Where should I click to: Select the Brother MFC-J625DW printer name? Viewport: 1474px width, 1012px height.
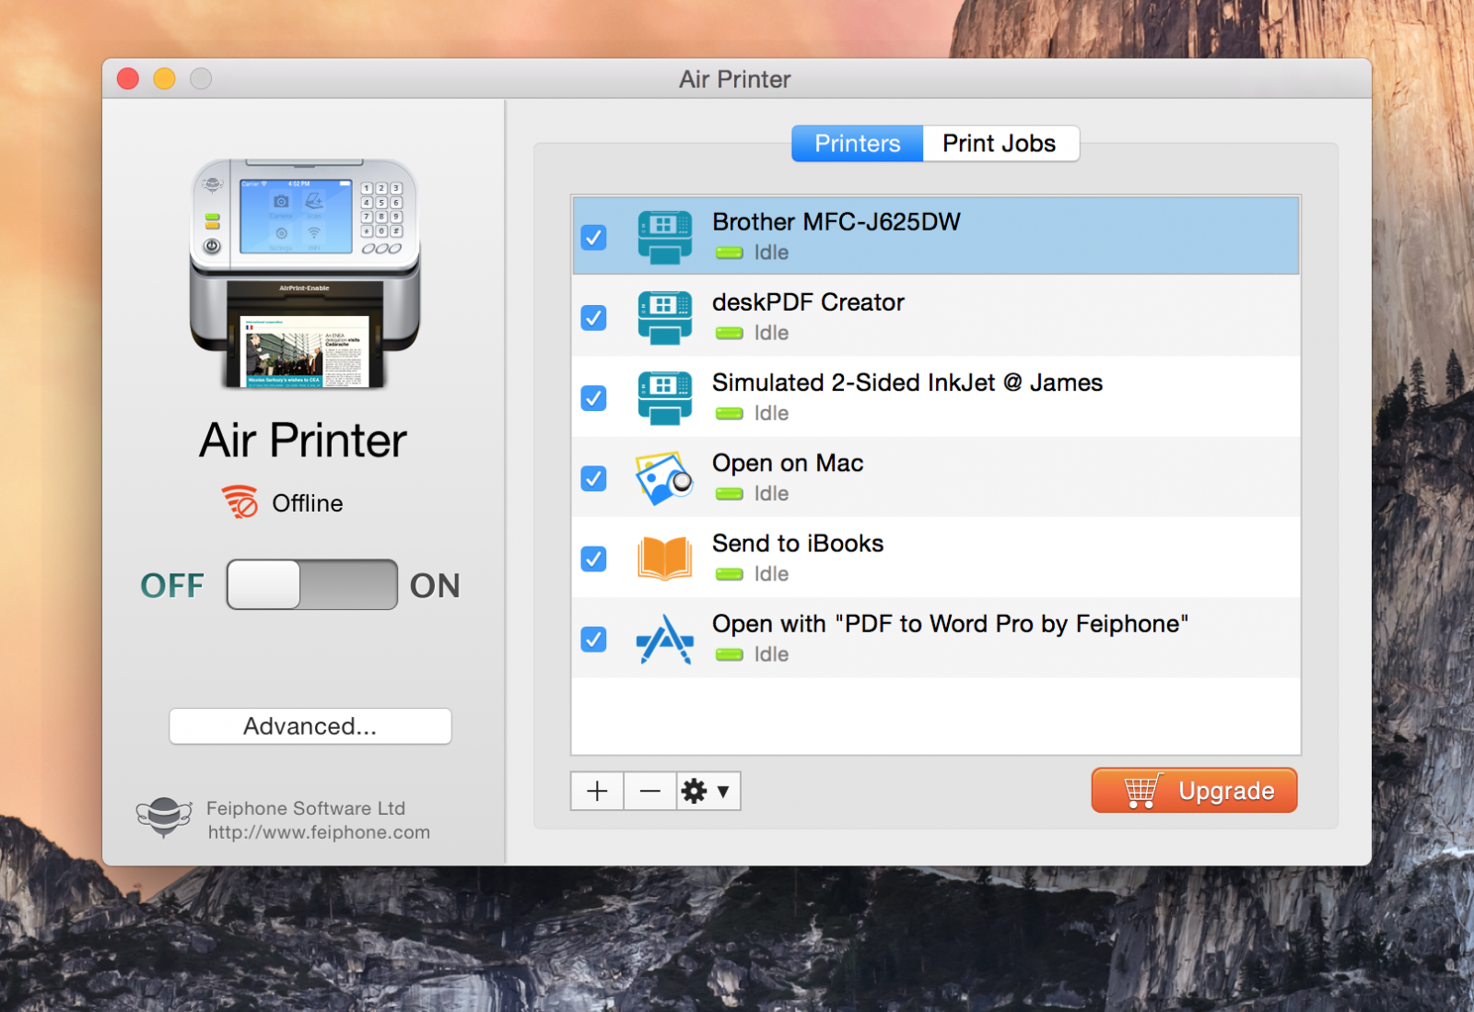[x=836, y=222]
